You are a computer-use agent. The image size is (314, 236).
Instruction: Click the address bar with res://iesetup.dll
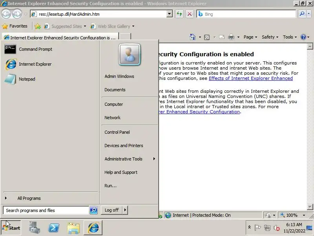click(99, 14)
